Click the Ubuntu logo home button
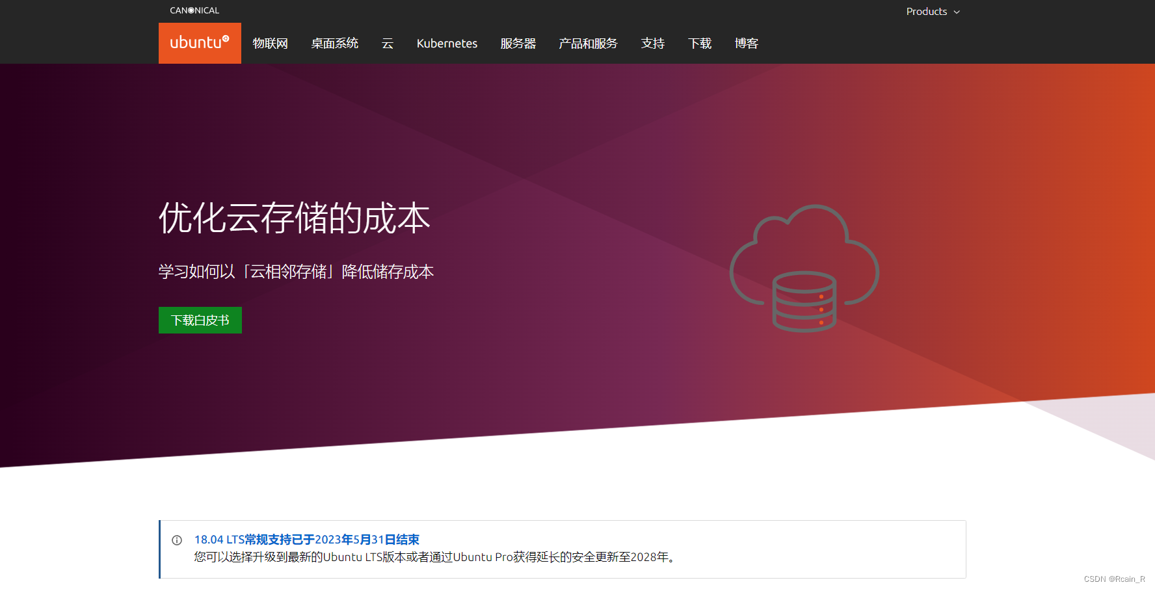 coord(200,43)
